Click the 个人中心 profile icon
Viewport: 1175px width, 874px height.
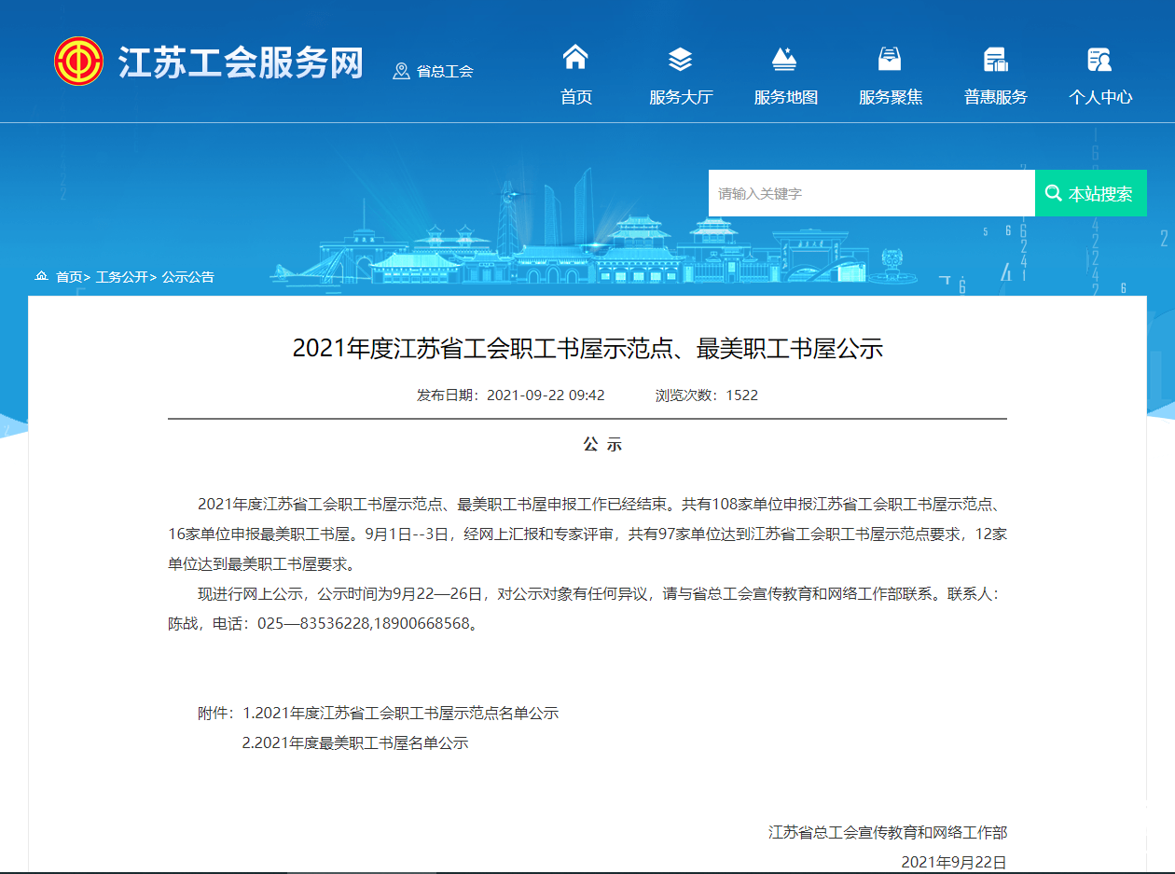1100,59
